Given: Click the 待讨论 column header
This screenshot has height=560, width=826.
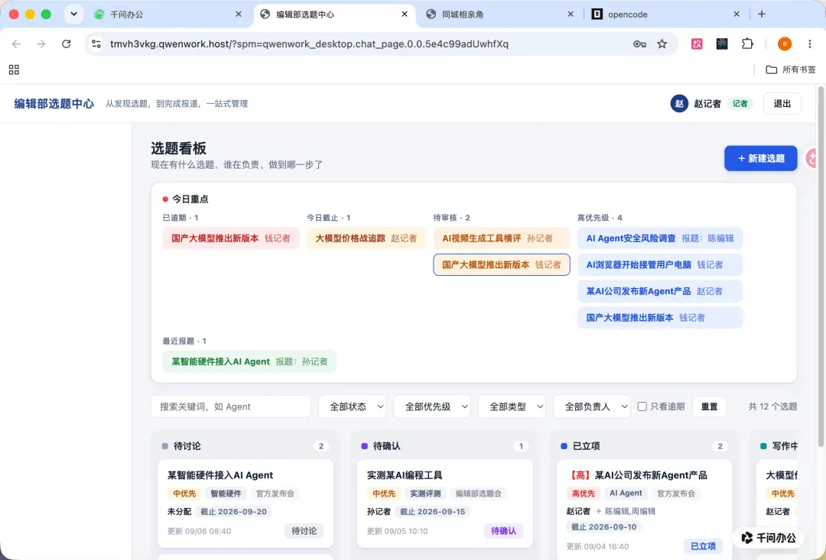Looking at the screenshot, I should [246, 446].
